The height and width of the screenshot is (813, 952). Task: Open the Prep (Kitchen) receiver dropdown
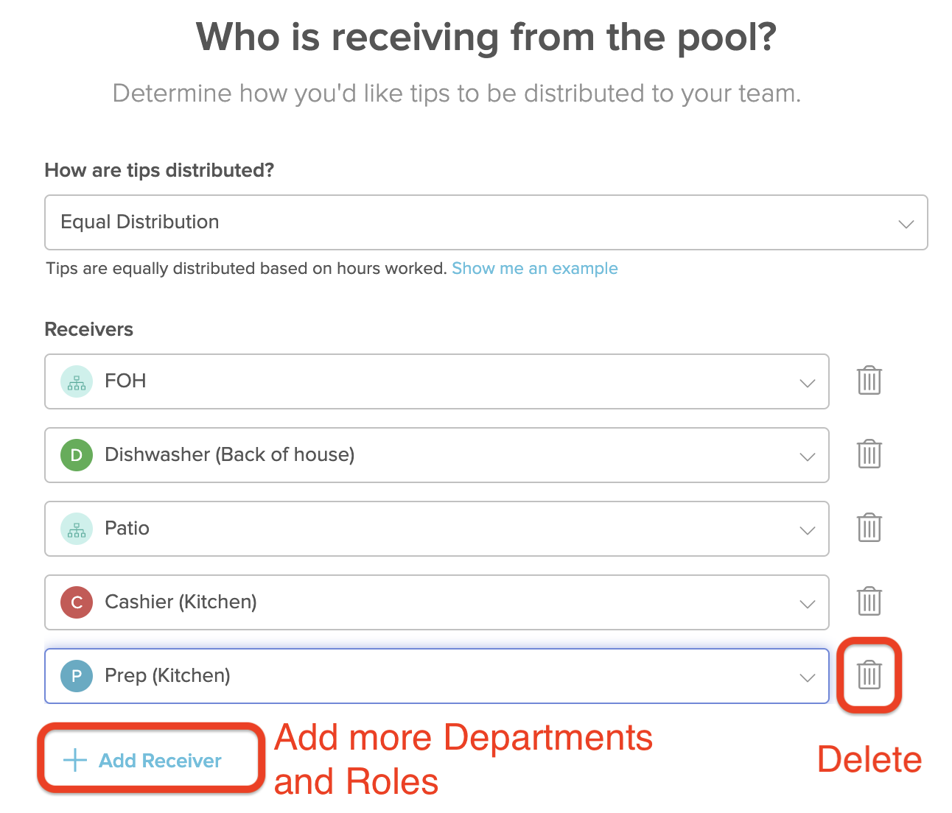pos(807,676)
